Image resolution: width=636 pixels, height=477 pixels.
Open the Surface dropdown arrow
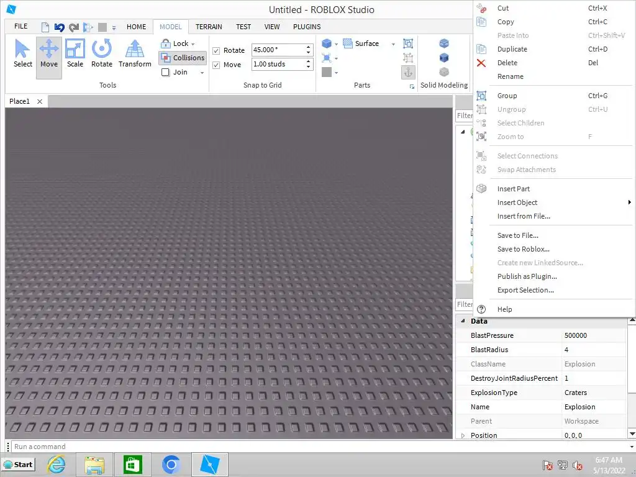tap(393, 44)
